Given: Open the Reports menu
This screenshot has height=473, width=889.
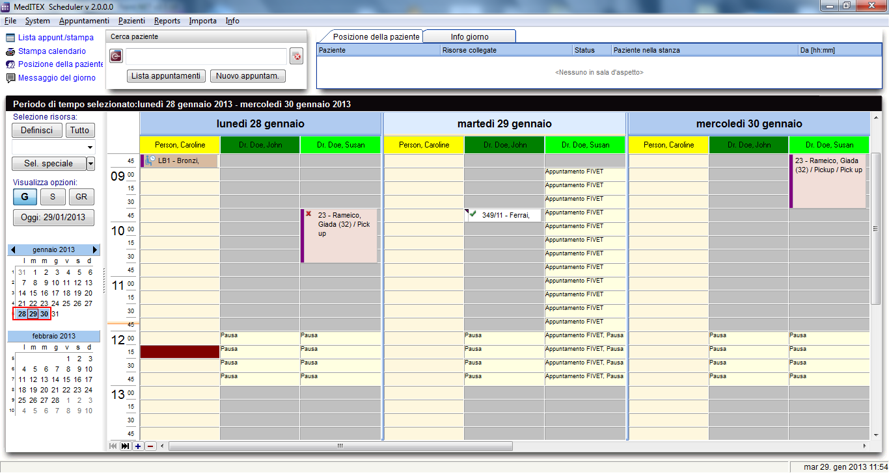Looking at the screenshot, I should coord(167,21).
